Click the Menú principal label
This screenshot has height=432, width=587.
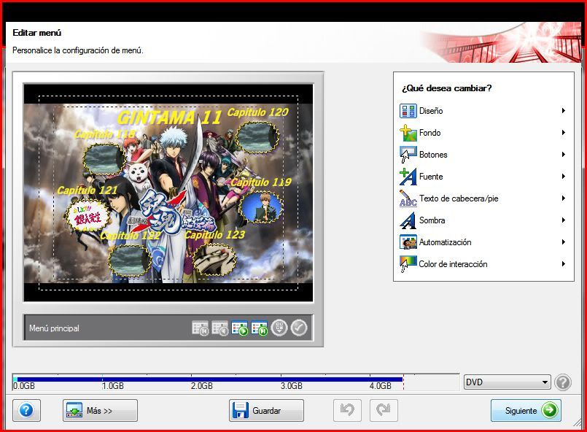point(54,328)
